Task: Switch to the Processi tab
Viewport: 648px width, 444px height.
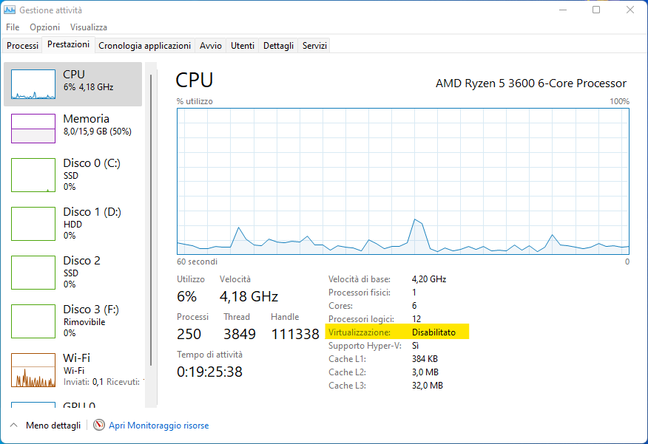Action: click(x=22, y=46)
